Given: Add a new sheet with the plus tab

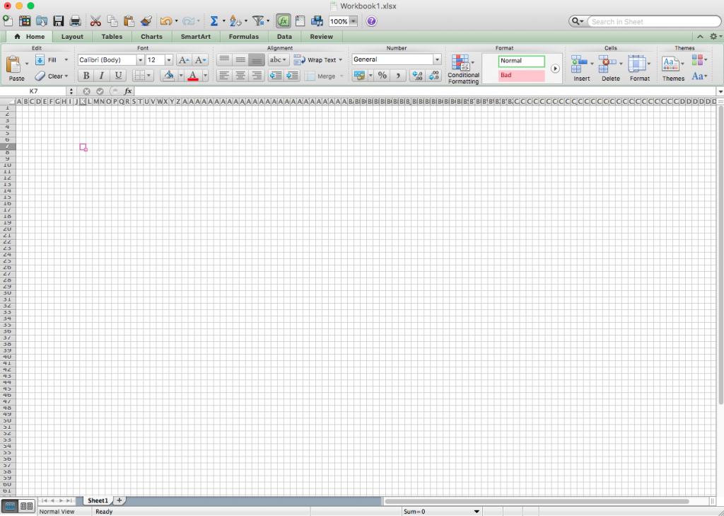Looking at the screenshot, I should (x=119, y=500).
